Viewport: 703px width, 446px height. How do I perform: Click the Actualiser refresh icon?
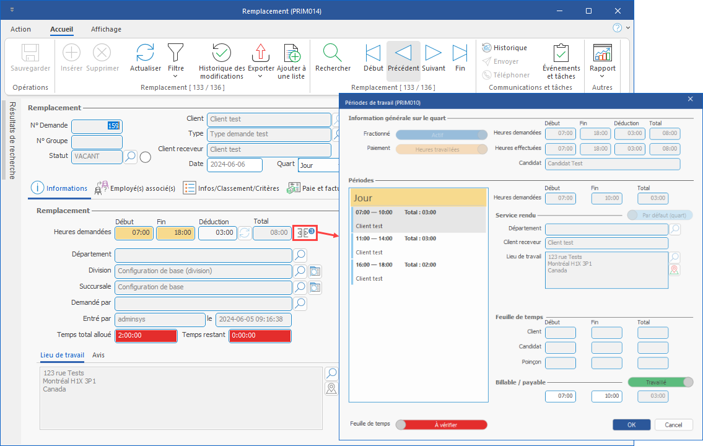(145, 54)
